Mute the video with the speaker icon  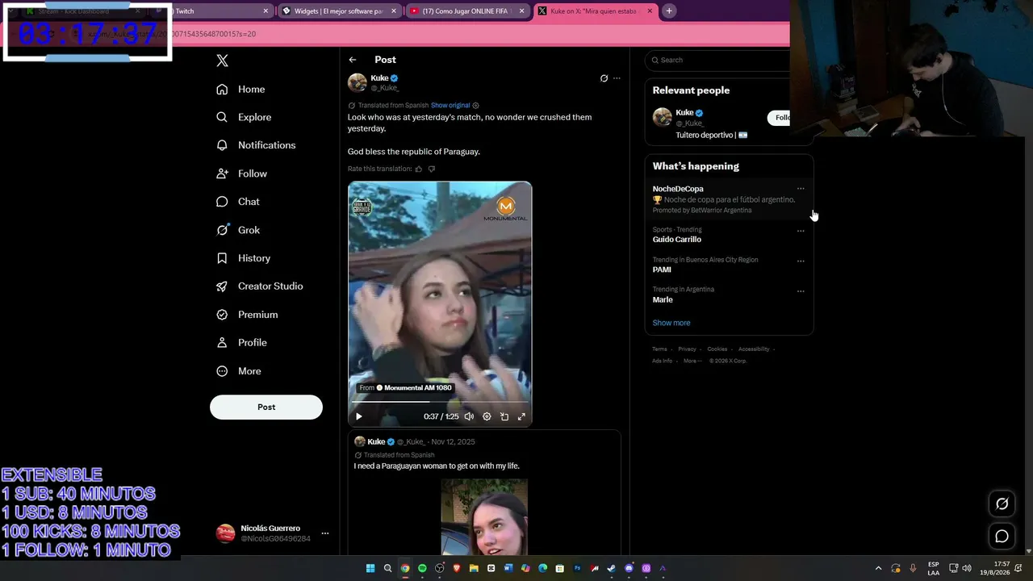pyautogui.click(x=469, y=416)
